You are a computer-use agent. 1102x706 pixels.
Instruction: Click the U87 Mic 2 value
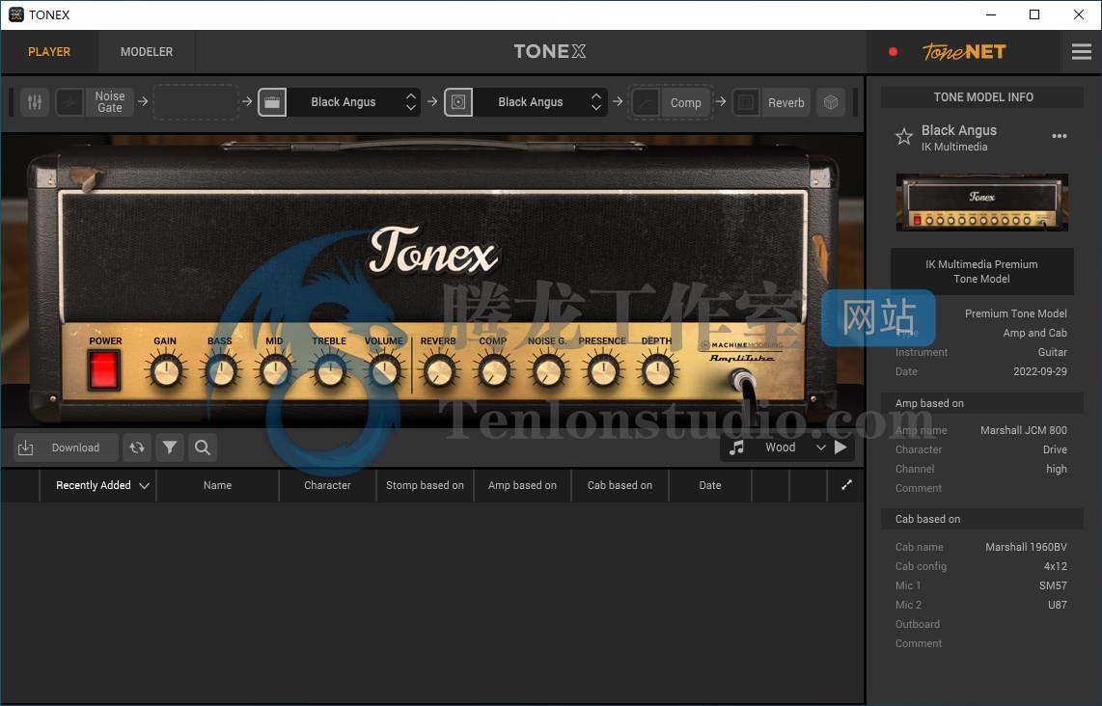click(x=1057, y=605)
